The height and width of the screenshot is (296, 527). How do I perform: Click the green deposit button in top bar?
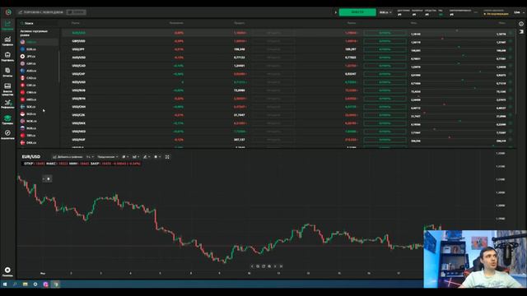coord(357,12)
